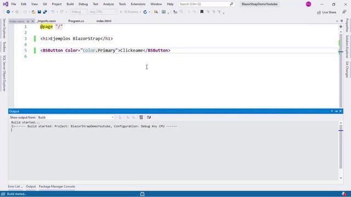Switch to the _Imports.razor tab
Screen dimensions: 351x197
click(47, 21)
